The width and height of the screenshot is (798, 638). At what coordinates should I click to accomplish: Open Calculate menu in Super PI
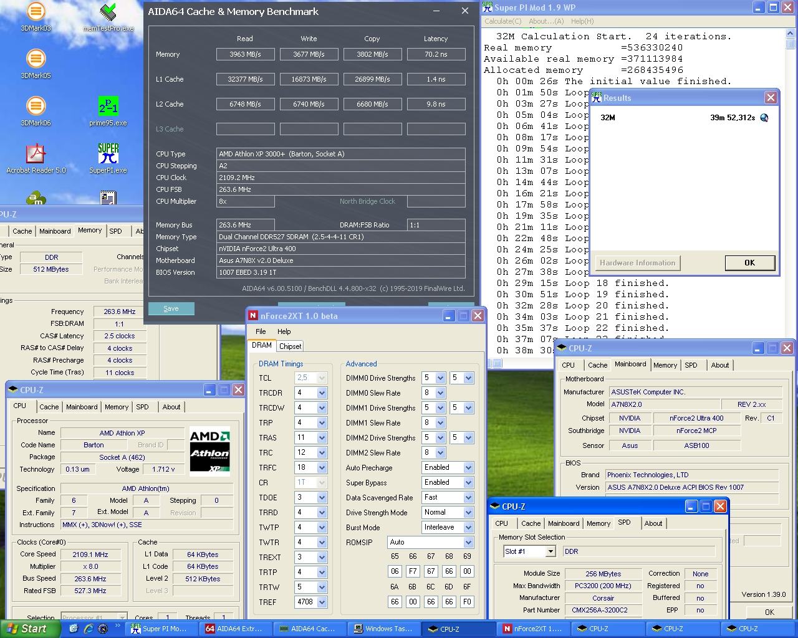(x=503, y=21)
